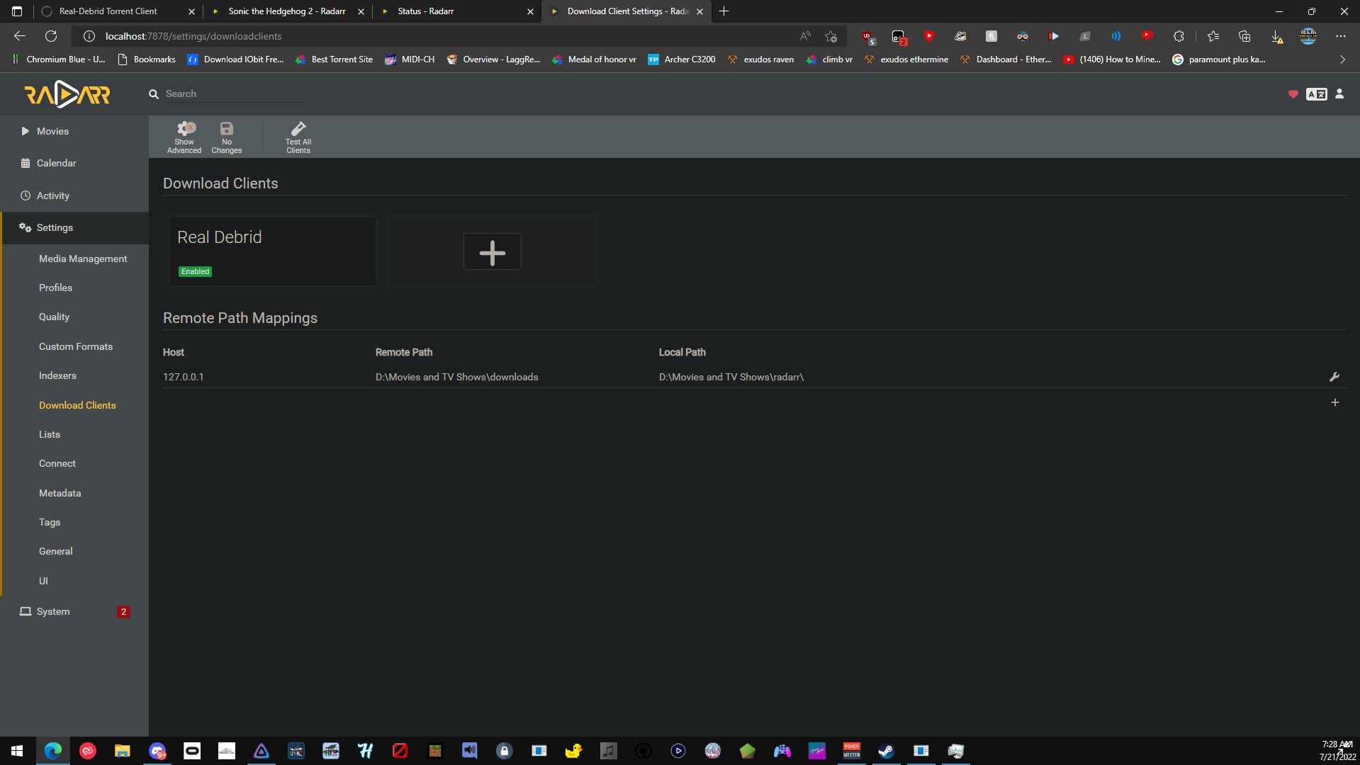The image size is (1360, 765).
Task: Add a new download client with plus card
Action: [492, 251]
